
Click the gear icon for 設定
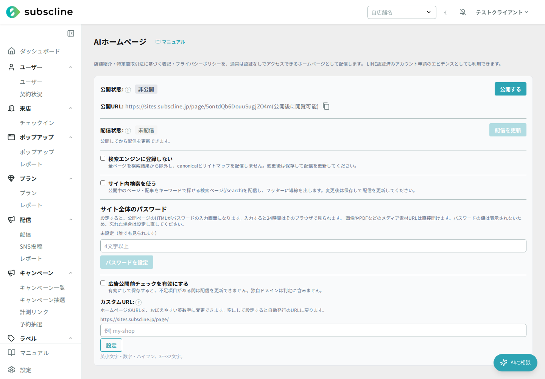pyautogui.click(x=12, y=370)
